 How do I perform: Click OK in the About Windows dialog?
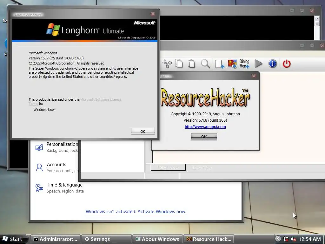pos(143,131)
